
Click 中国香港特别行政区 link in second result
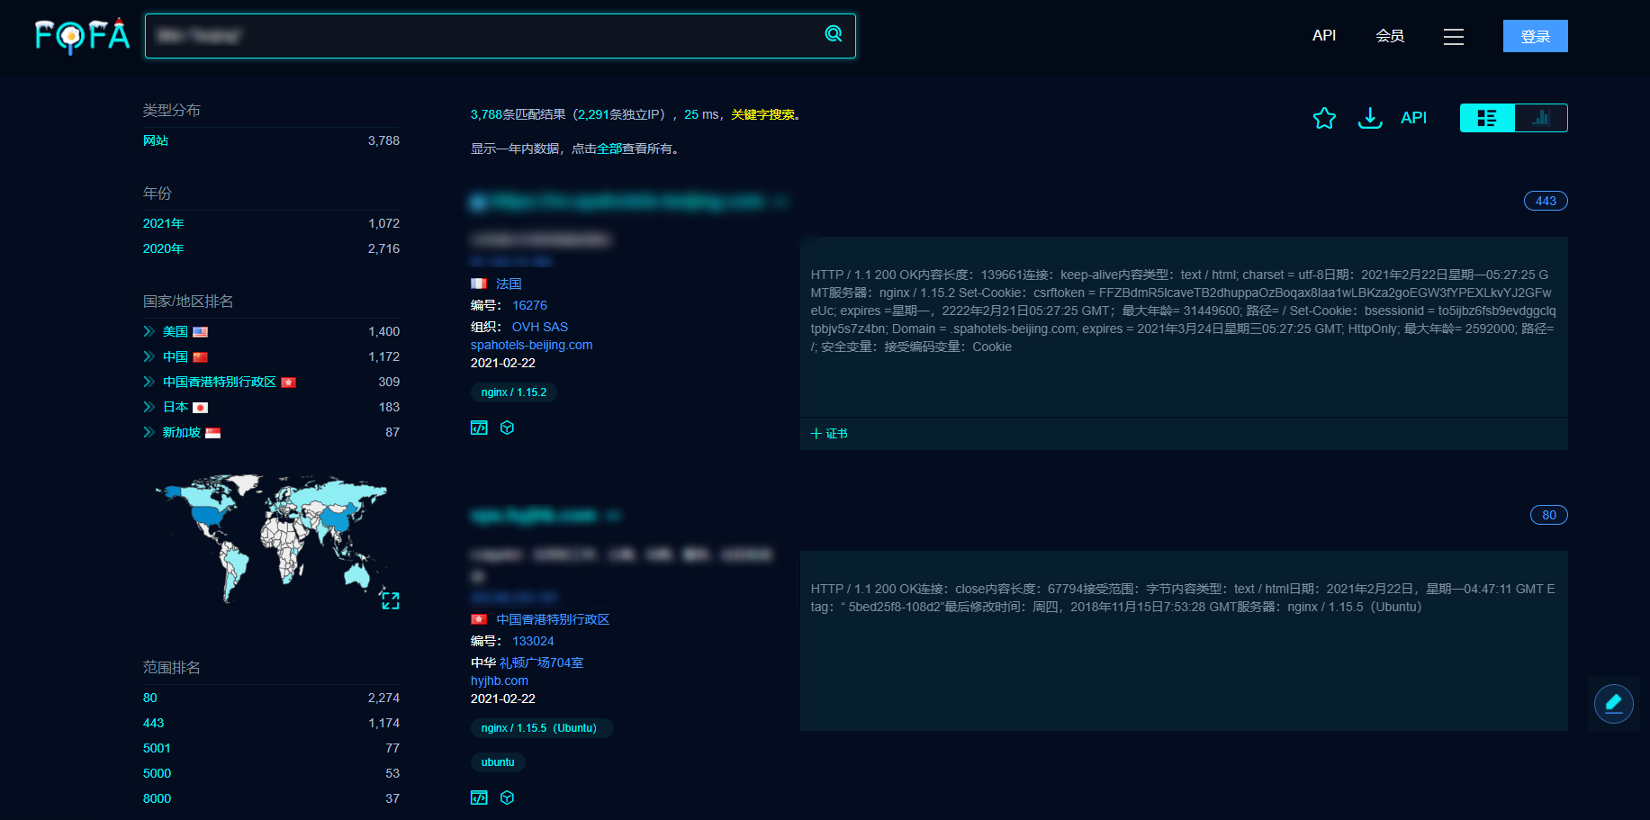click(x=553, y=619)
